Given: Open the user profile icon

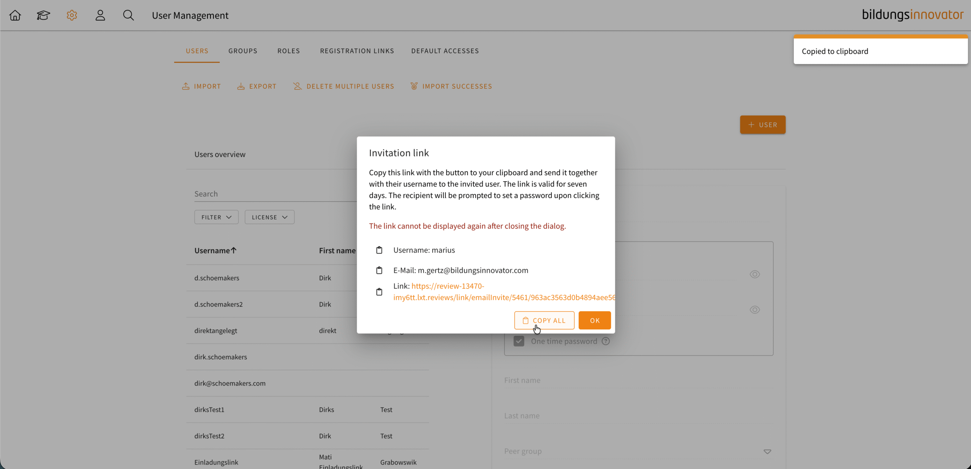Looking at the screenshot, I should click(x=100, y=15).
